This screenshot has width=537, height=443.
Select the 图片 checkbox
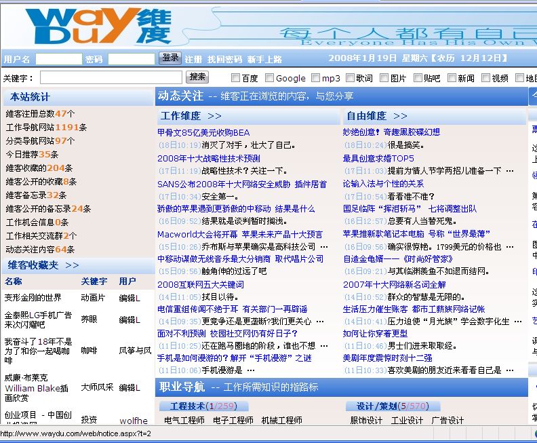tap(384, 78)
